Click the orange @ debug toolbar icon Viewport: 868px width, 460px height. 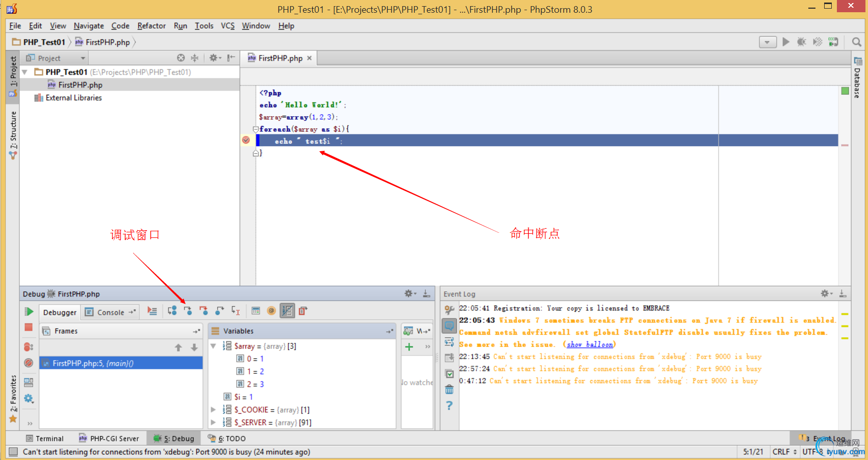[271, 311]
